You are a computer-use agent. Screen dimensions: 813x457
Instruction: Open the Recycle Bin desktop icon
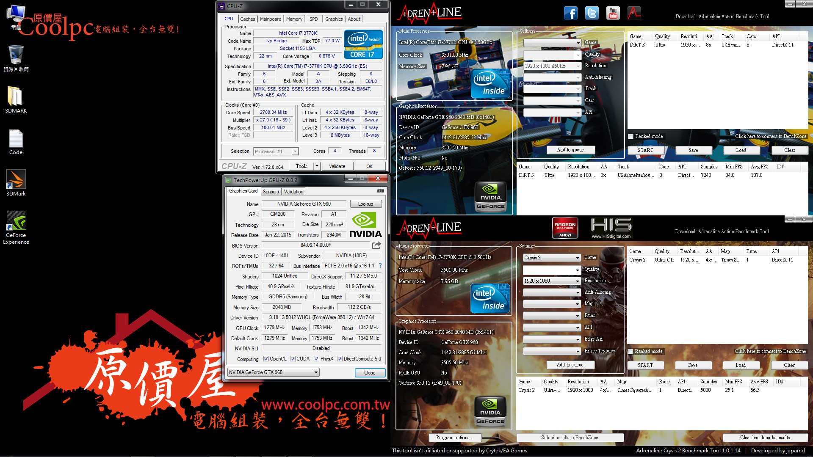pos(16,58)
